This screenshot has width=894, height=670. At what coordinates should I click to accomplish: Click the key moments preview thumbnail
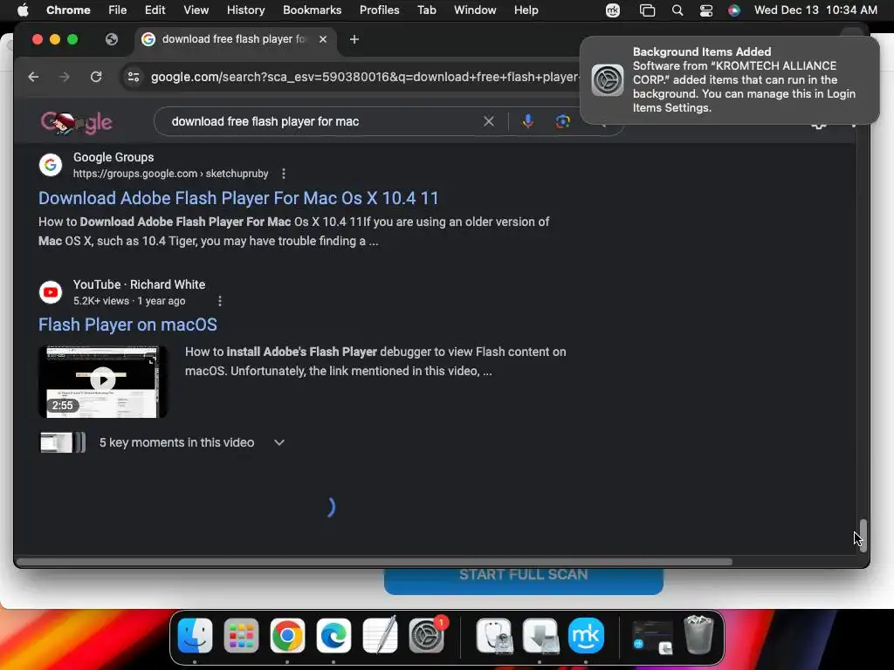(x=63, y=442)
